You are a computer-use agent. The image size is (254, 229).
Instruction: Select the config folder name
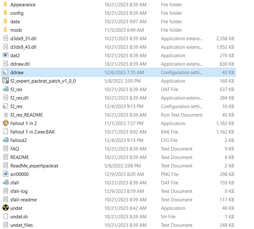click(x=17, y=13)
